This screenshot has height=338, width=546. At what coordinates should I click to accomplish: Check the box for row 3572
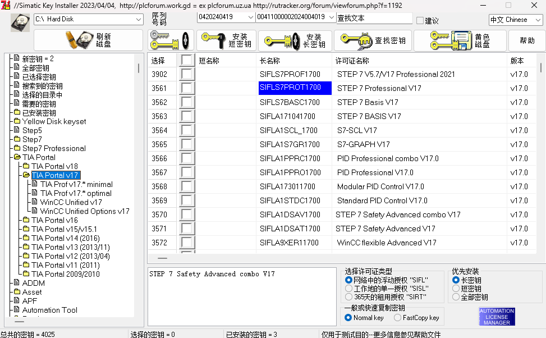click(187, 243)
